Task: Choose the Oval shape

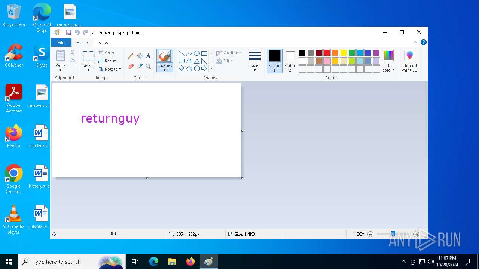Action: click(x=196, y=53)
